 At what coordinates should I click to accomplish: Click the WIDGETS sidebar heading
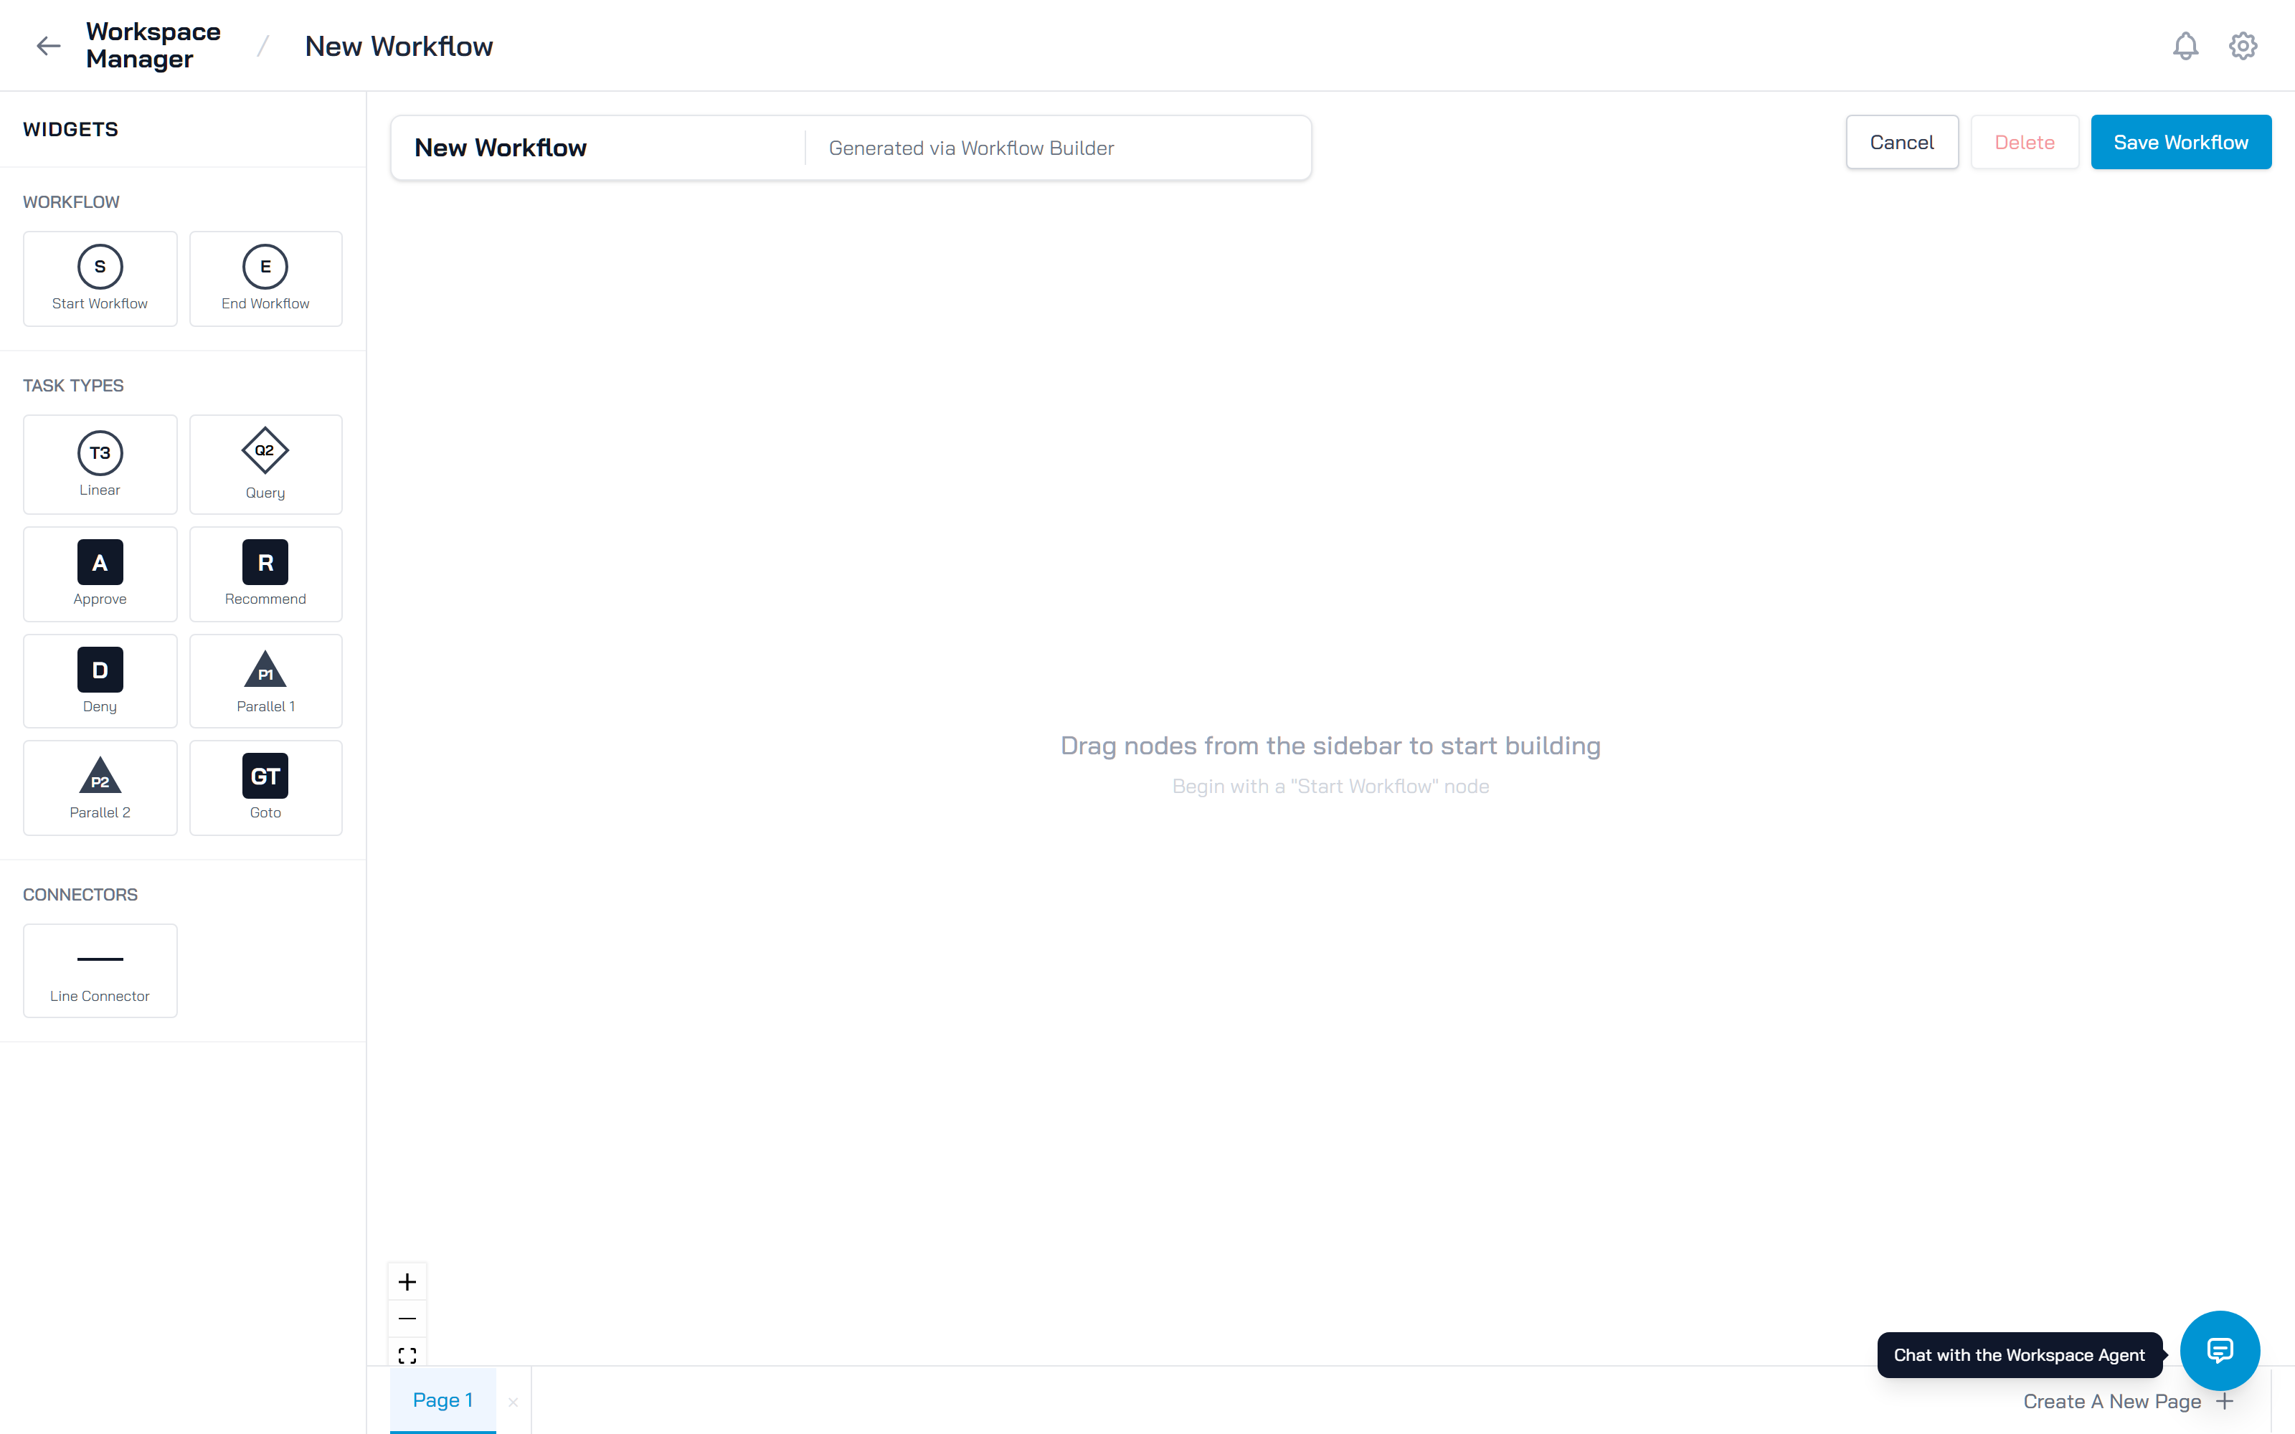(x=71, y=129)
